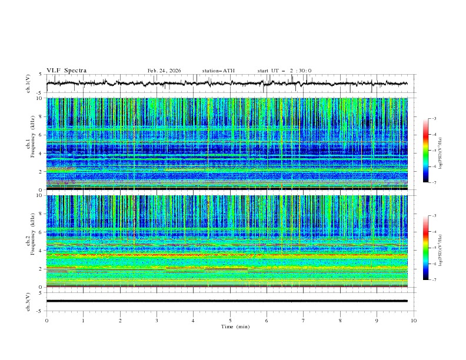This screenshot has width=466, height=360.
Task: Click the ch.2 spectrogram color scale bar
Action: (425, 248)
